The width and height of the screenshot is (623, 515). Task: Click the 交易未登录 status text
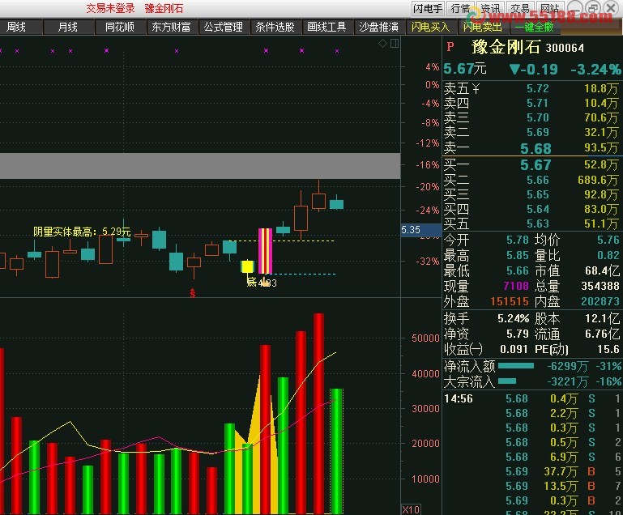tap(110, 8)
